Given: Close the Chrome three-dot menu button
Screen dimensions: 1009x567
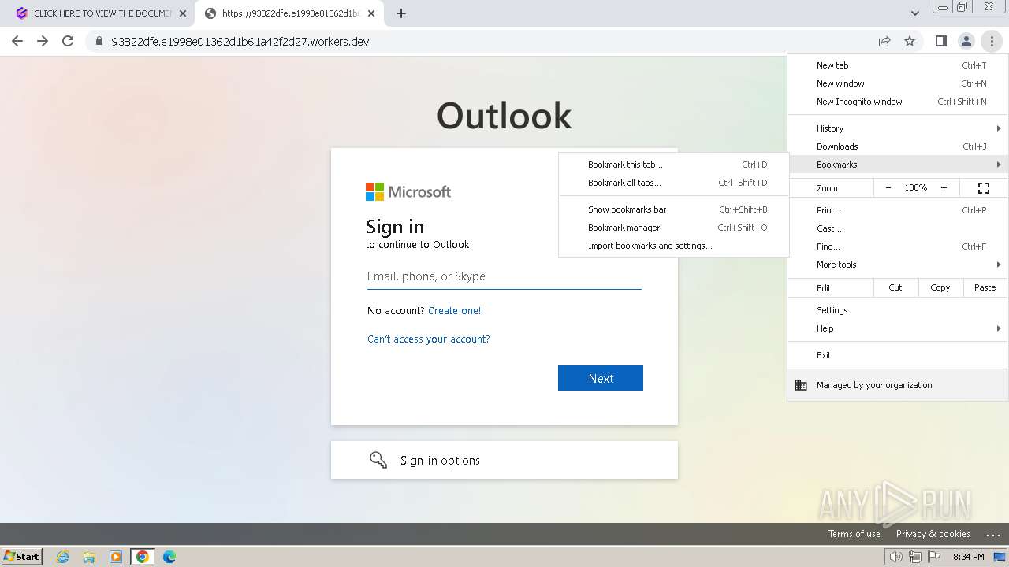Looking at the screenshot, I should pyautogui.click(x=992, y=41).
